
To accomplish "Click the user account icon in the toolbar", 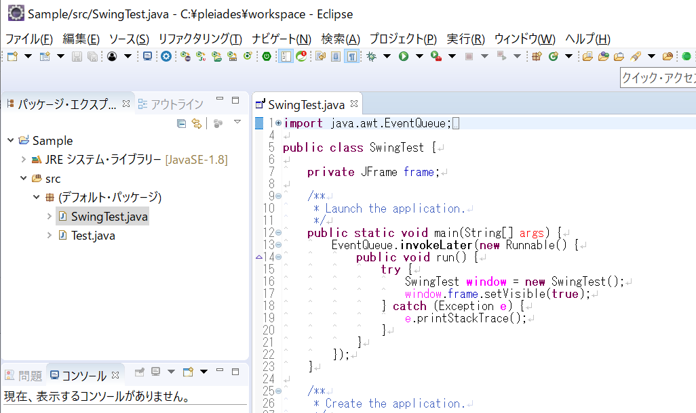I will coord(111,57).
